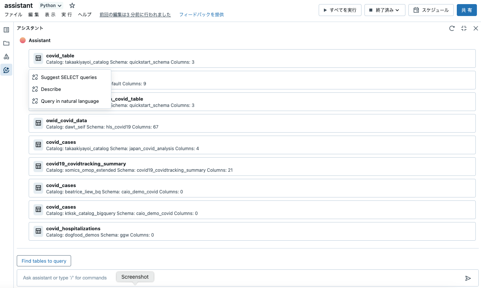Image resolution: width=481 pixels, height=288 pixels.
Task: Open the Python language dropdown
Action: 50,5
